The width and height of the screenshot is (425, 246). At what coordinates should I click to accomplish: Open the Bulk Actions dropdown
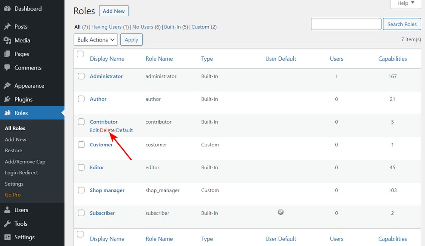[96, 39]
